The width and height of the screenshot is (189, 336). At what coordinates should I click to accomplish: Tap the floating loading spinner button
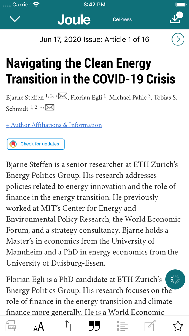(175, 280)
